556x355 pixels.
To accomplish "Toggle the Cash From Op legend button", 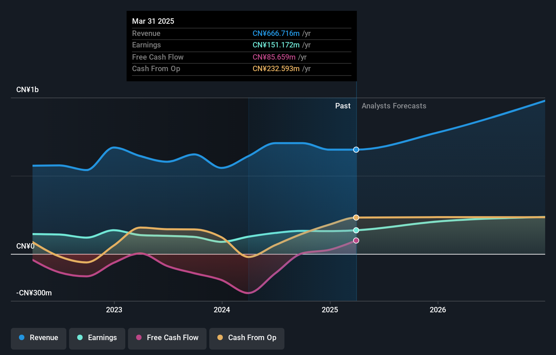I will pyautogui.click(x=247, y=338).
